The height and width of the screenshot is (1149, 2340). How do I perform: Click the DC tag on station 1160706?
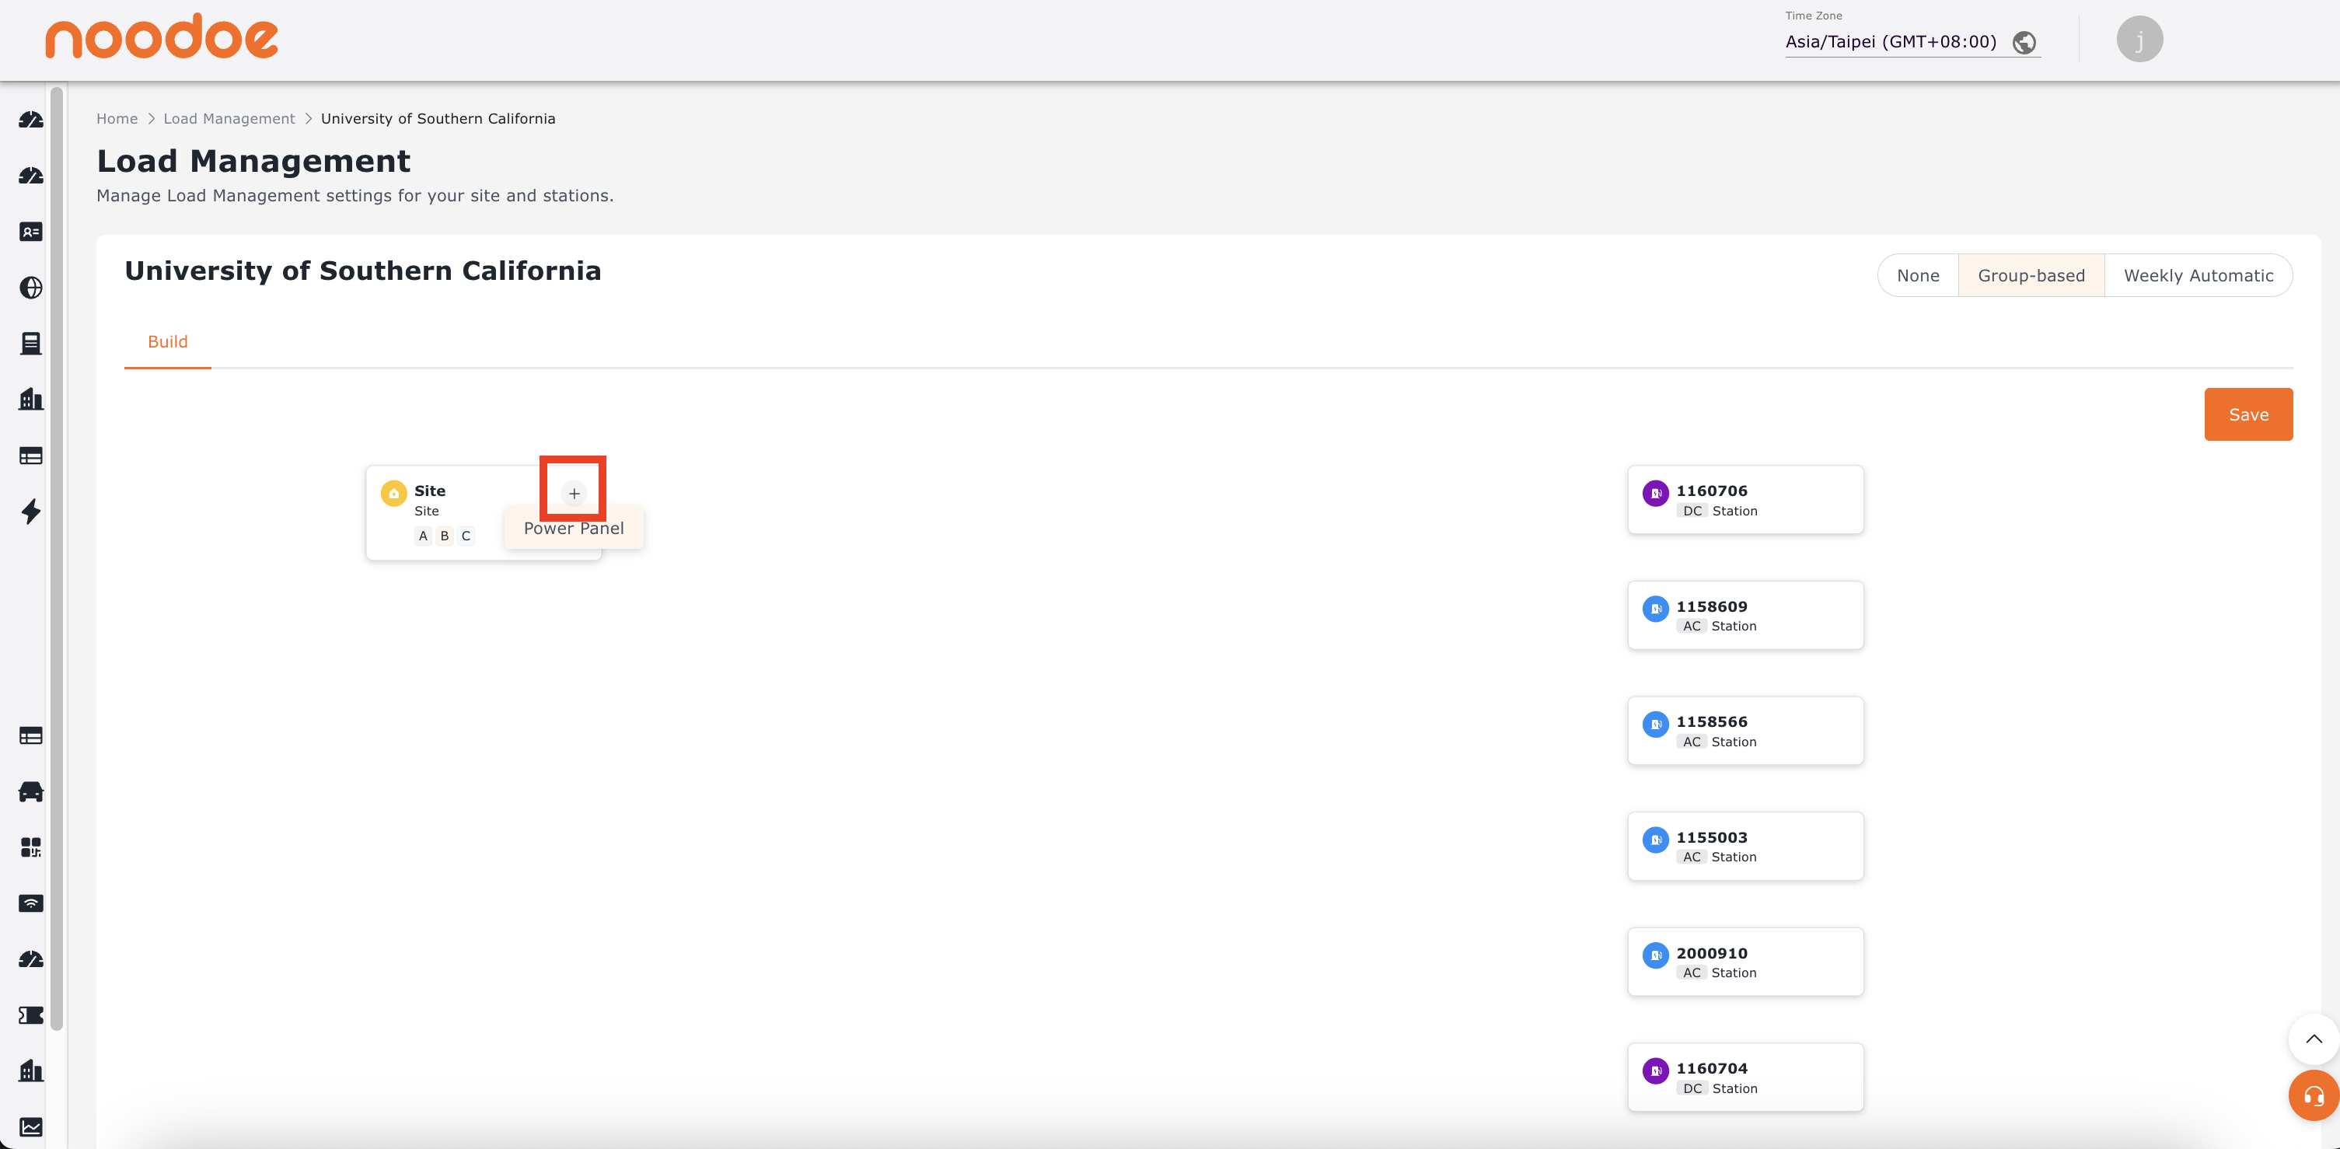click(1692, 512)
